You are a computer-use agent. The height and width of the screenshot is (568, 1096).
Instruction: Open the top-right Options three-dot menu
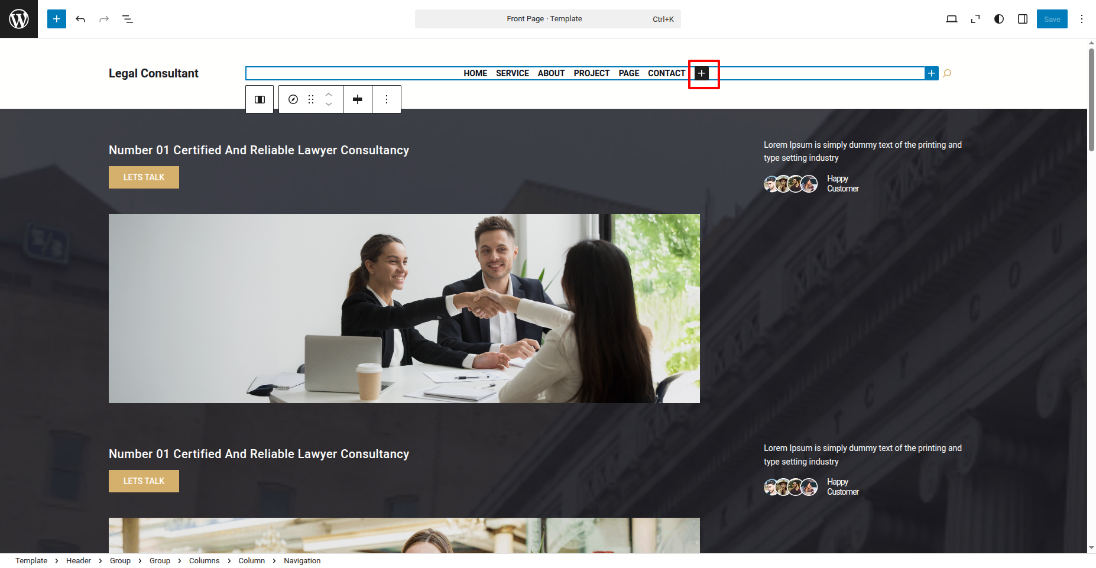click(x=1082, y=19)
